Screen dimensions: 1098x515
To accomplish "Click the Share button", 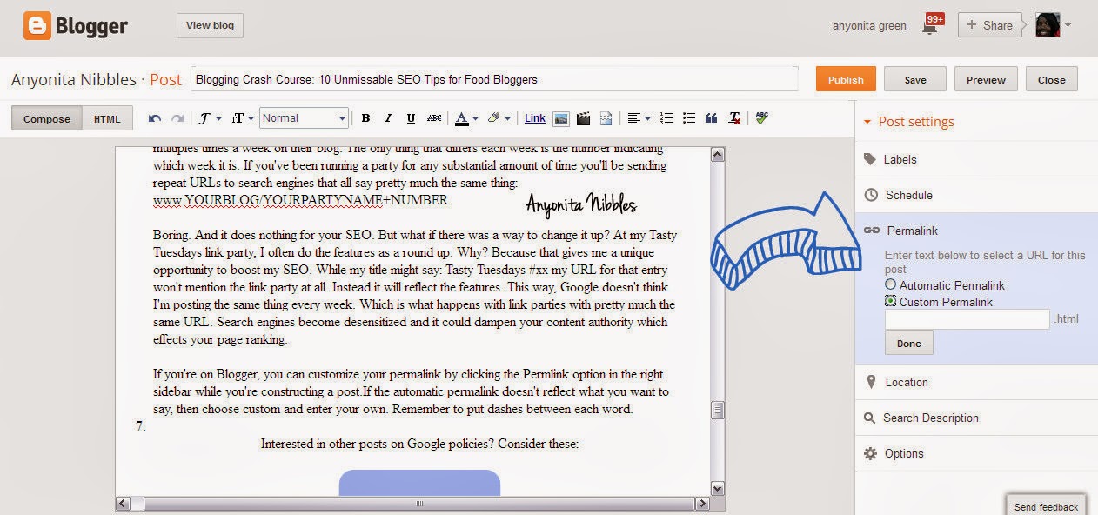I will [x=990, y=25].
